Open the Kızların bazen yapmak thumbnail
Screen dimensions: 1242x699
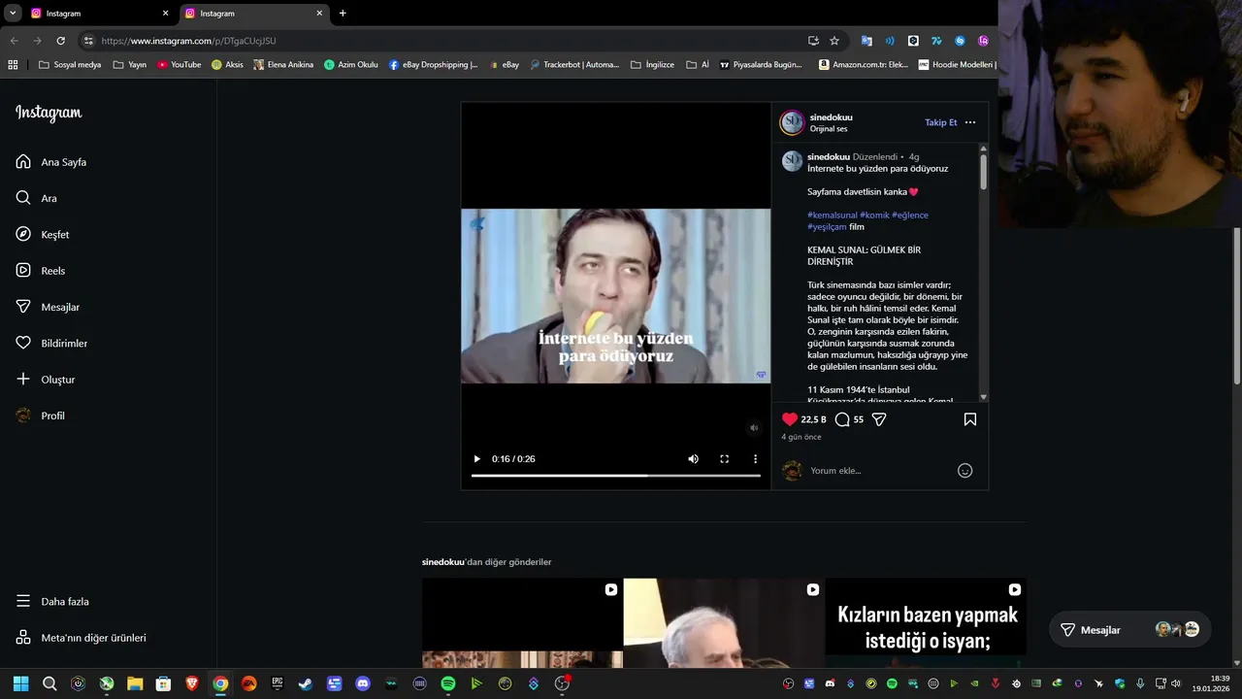(x=926, y=622)
